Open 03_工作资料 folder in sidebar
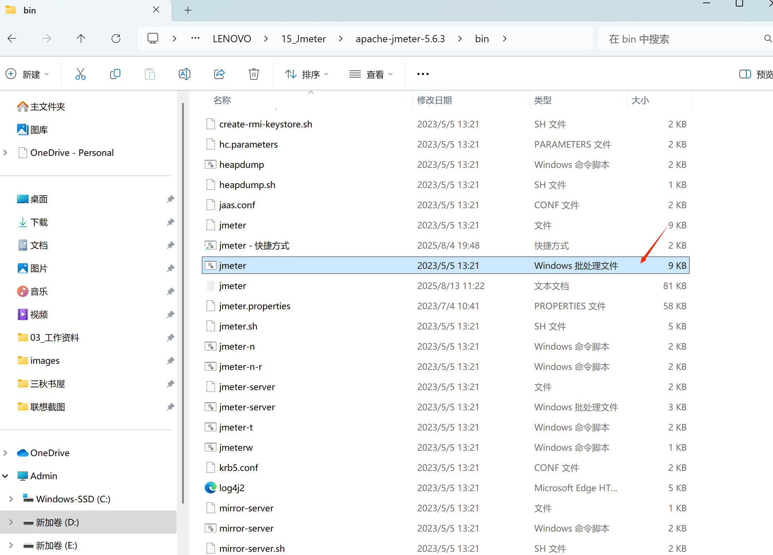Image resolution: width=773 pixels, height=555 pixels. (48, 337)
